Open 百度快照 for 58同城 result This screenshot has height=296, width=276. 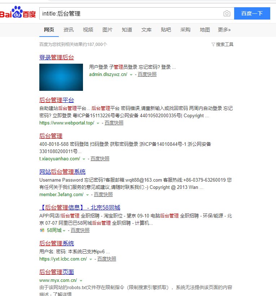click(80, 230)
